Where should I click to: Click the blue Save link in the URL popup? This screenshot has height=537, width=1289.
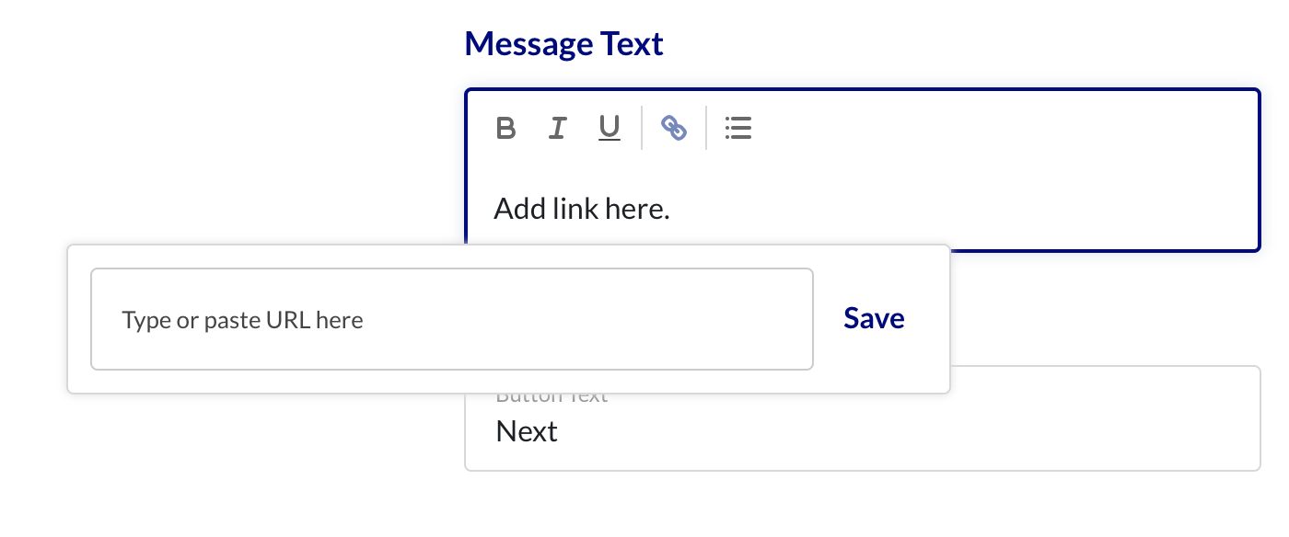click(874, 318)
